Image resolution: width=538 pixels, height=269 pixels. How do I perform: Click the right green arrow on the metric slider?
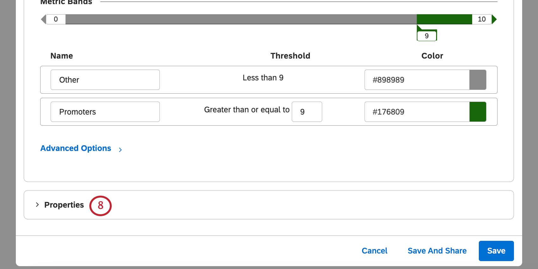click(x=494, y=19)
